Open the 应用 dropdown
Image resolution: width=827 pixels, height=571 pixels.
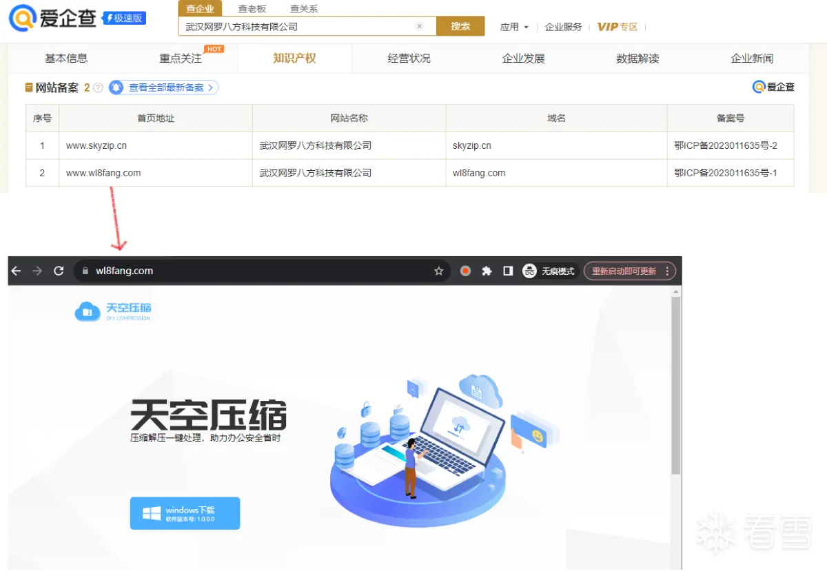[514, 27]
